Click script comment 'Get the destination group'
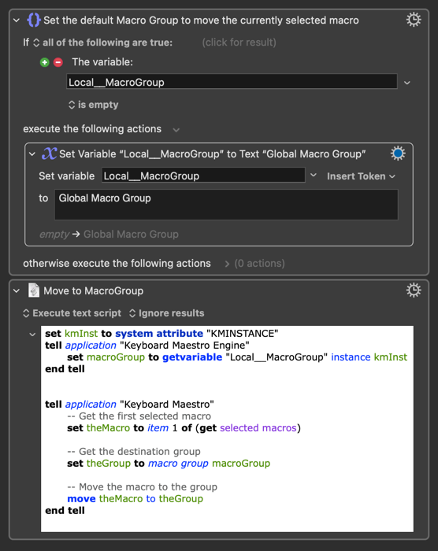This screenshot has width=438, height=551. (134, 451)
